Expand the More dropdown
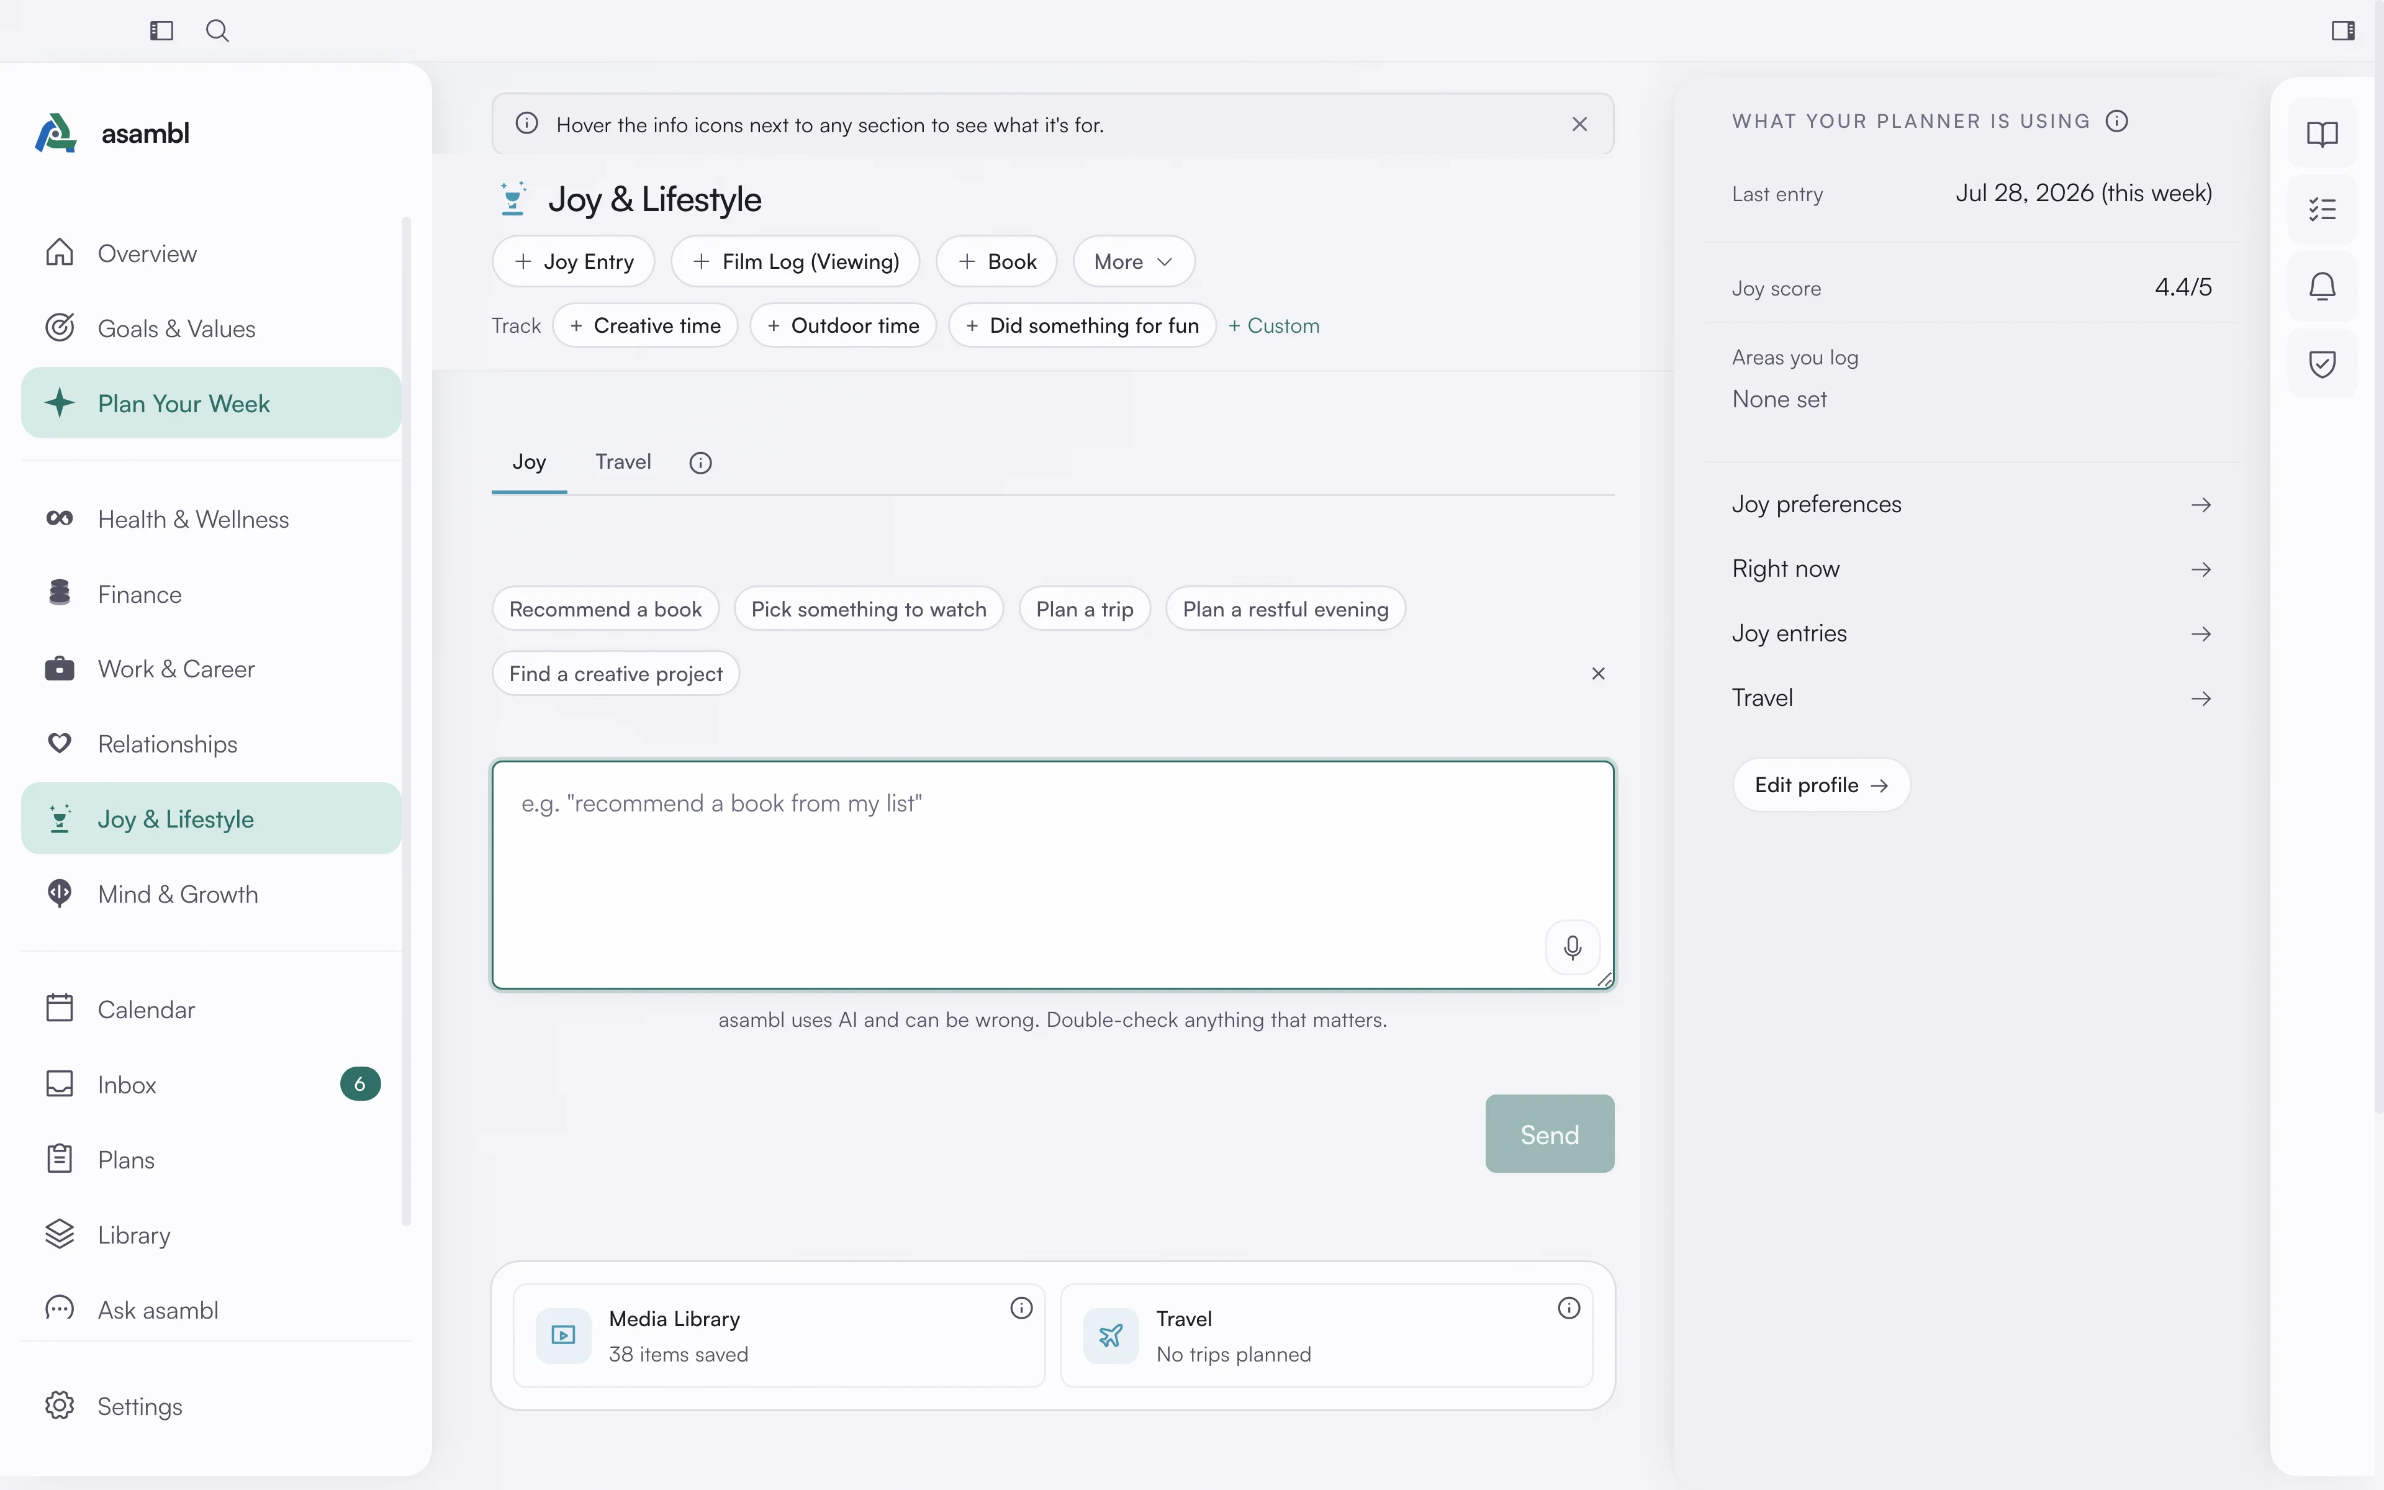The width and height of the screenshot is (2384, 1490). click(1134, 261)
